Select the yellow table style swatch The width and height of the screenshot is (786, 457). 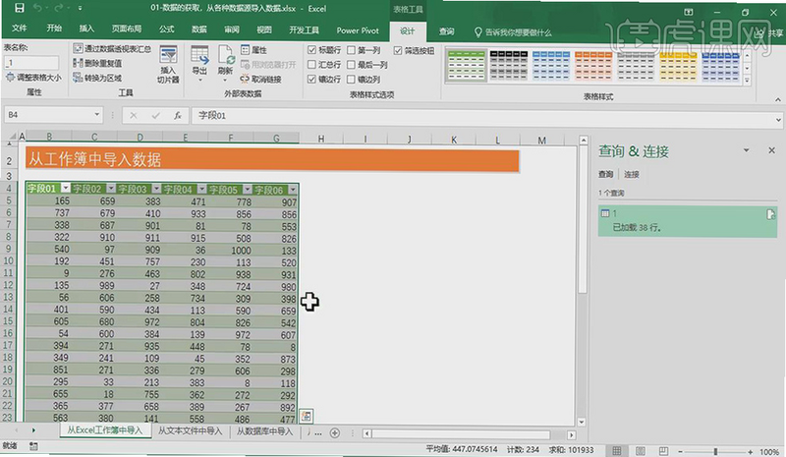click(x=678, y=67)
